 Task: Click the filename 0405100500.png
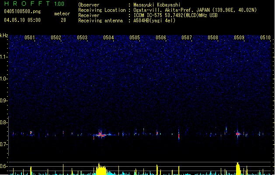pos(22,11)
